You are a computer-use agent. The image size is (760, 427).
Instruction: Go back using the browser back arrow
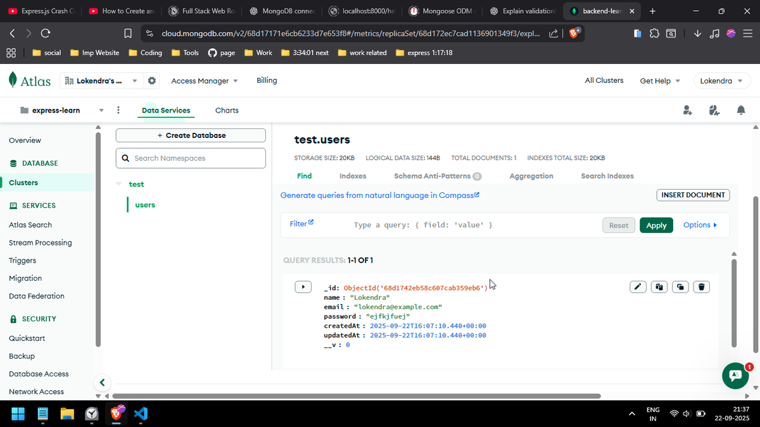pos(13,34)
